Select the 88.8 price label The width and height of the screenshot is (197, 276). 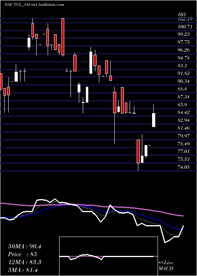182,89
